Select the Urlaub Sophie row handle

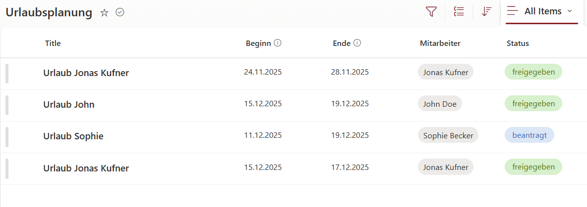point(7,136)
